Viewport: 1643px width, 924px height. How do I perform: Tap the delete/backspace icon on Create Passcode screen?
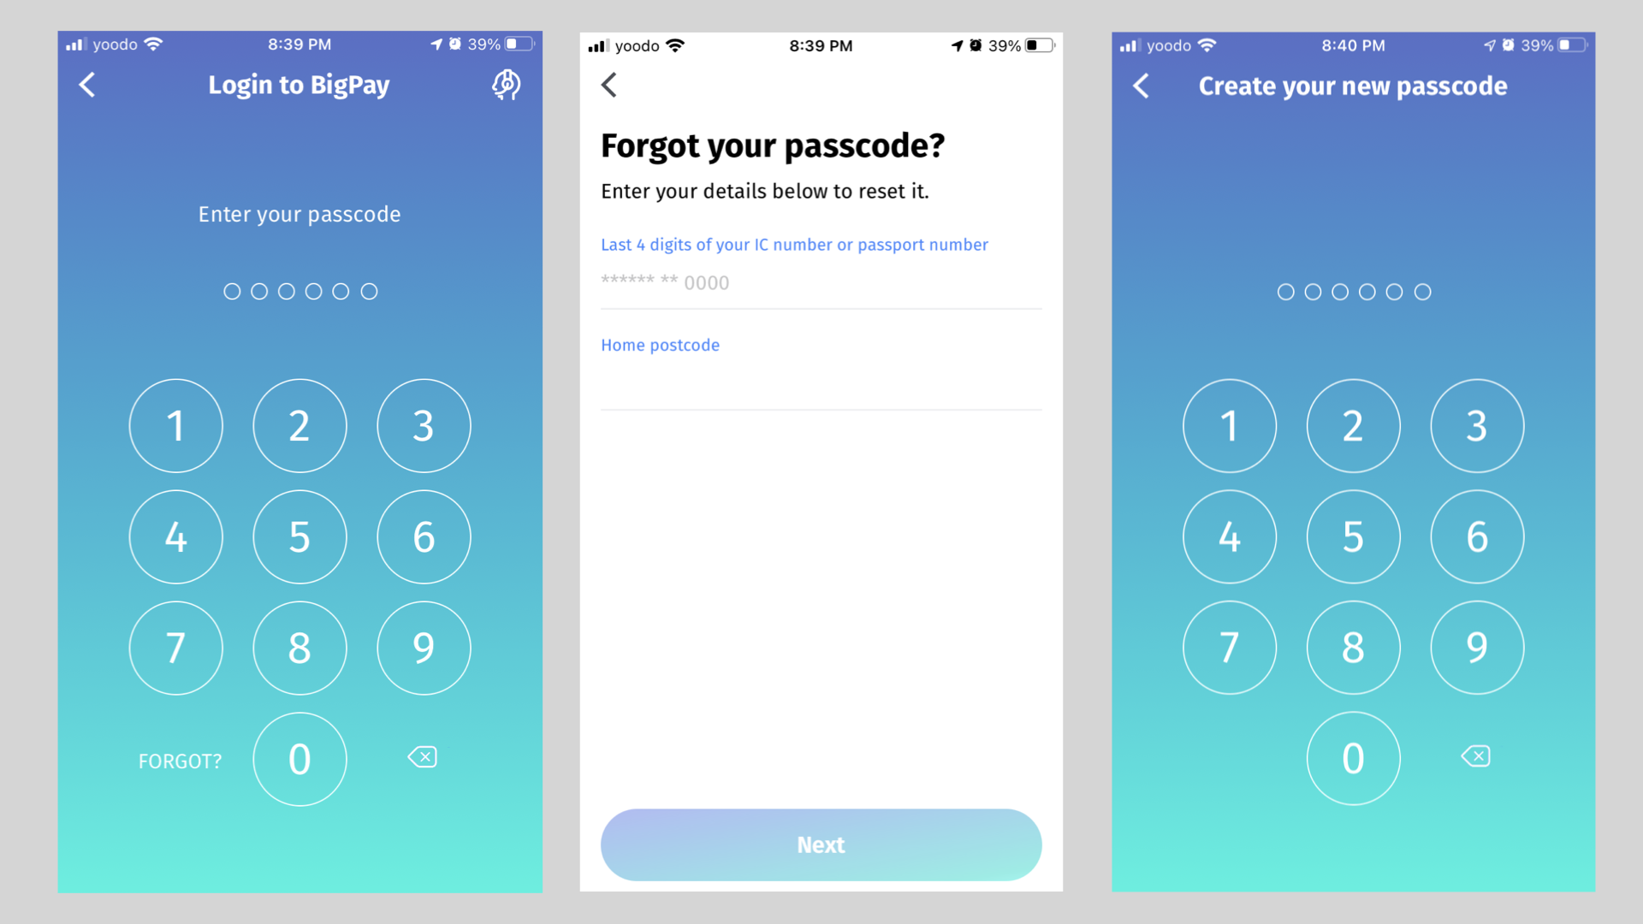point(1476,756)
